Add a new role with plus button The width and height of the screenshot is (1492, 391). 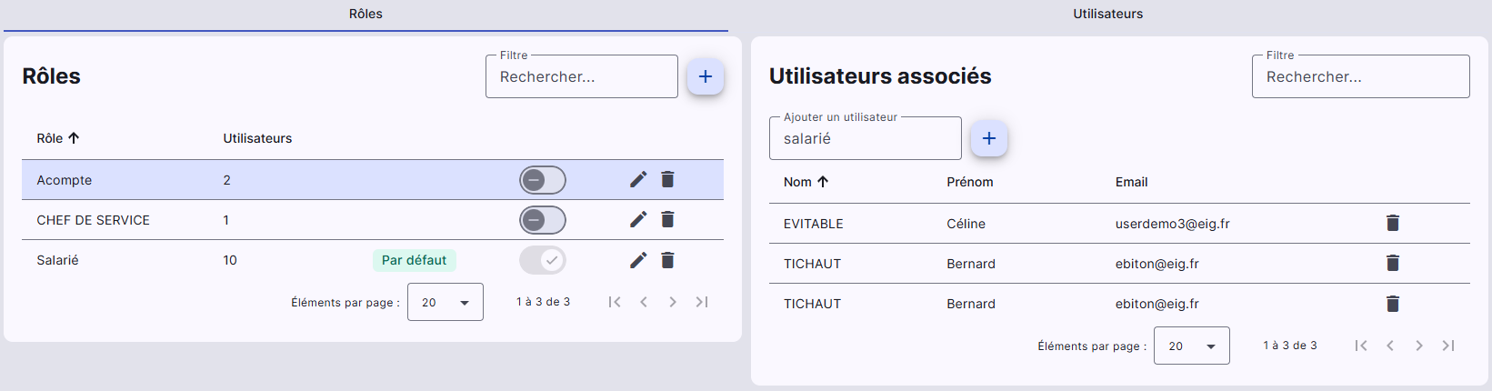705,76
